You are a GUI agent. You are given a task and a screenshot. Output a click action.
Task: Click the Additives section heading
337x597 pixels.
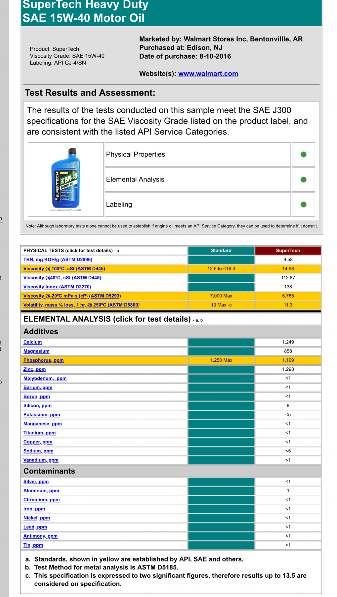click(x=41, y=332)
